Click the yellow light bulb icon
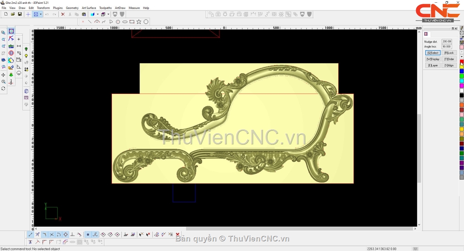This screenshot has width=464, height=251. 26,56
